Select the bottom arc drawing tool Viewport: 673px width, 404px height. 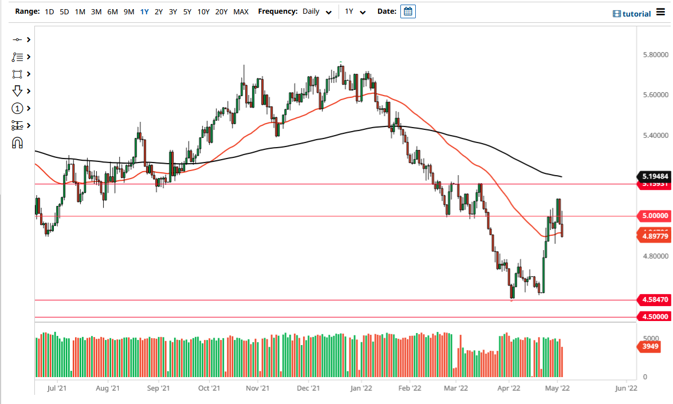pyautogui.click(x=17, y=142)
